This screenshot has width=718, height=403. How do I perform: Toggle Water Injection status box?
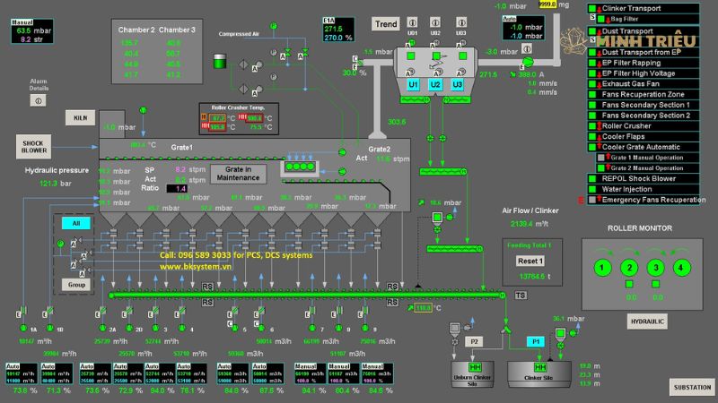pos(592,189)
